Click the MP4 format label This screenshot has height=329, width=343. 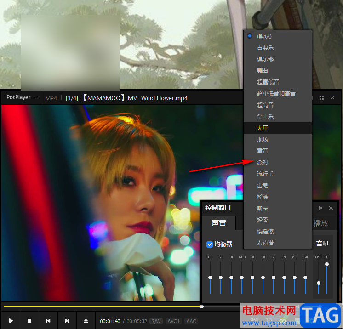click(51, 98)
